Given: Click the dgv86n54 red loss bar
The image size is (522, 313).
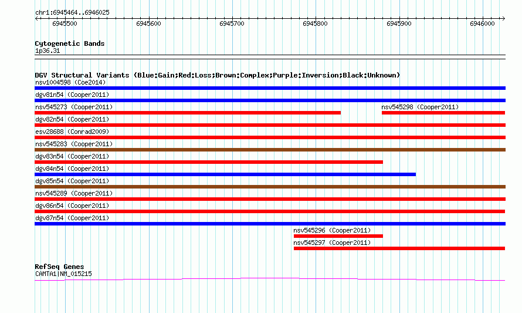Looking at the screenshot, I should [270, 211].
